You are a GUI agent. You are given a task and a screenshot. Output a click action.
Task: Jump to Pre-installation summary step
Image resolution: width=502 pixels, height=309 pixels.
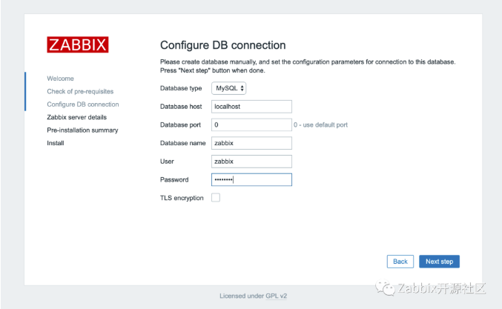(x=82, y=130)
